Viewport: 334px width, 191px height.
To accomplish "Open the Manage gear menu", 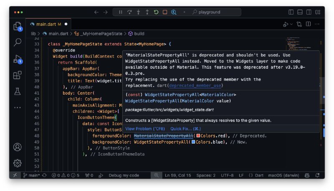I will tap(17, 163).
